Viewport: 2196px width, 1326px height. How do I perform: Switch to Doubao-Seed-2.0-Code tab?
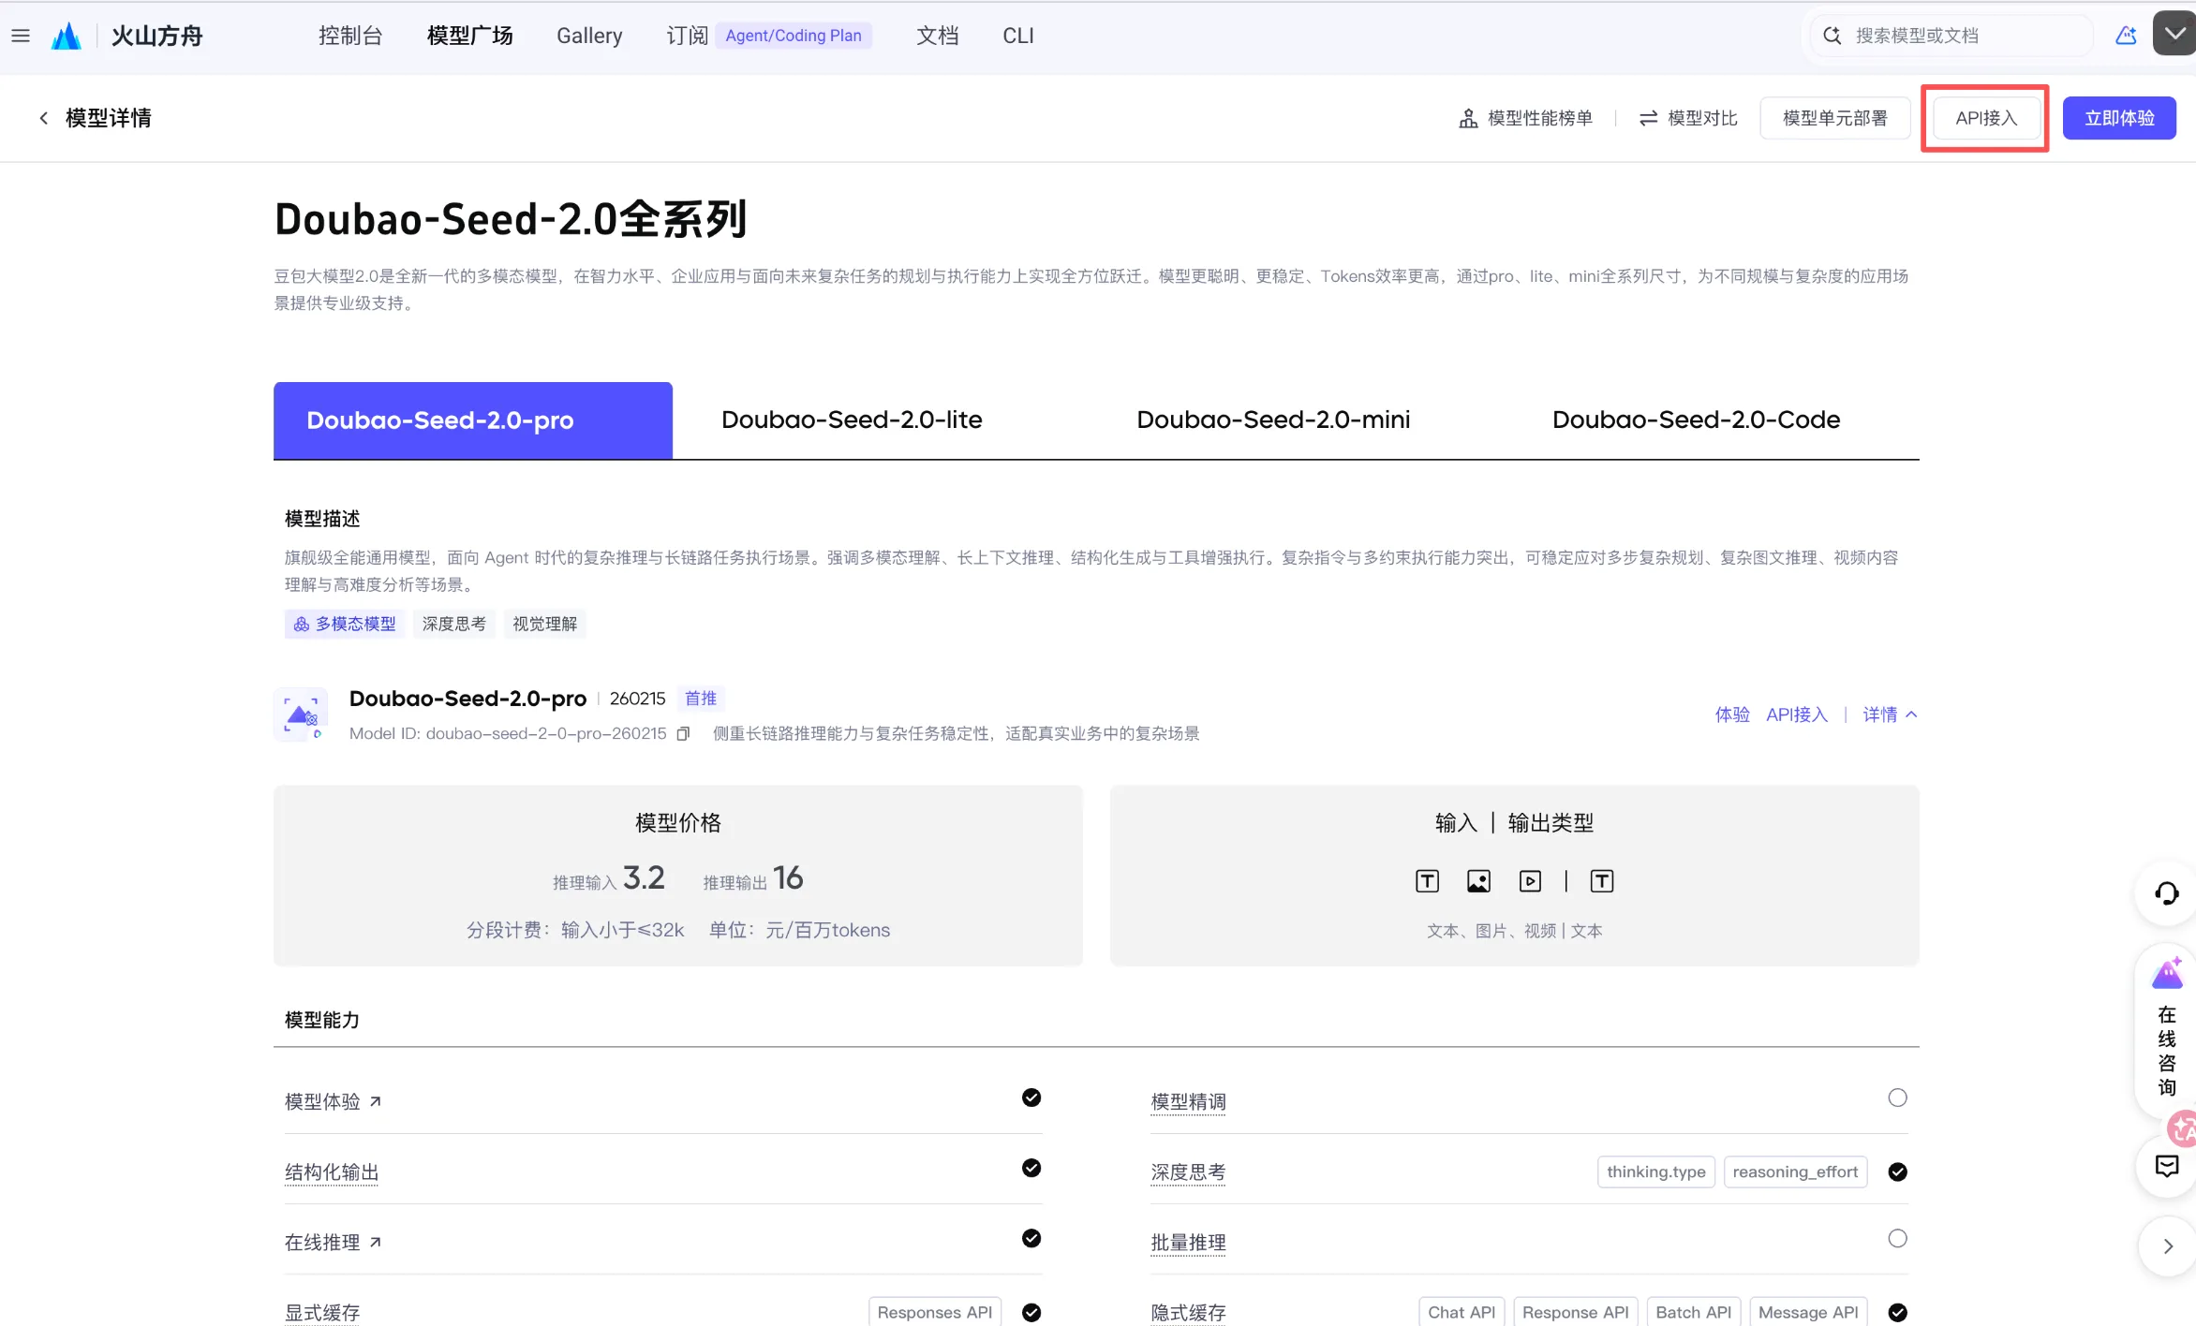(1696, 420)
